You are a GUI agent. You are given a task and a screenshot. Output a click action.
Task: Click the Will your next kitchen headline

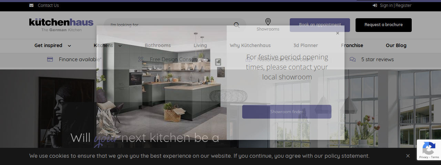pos(145,138)
